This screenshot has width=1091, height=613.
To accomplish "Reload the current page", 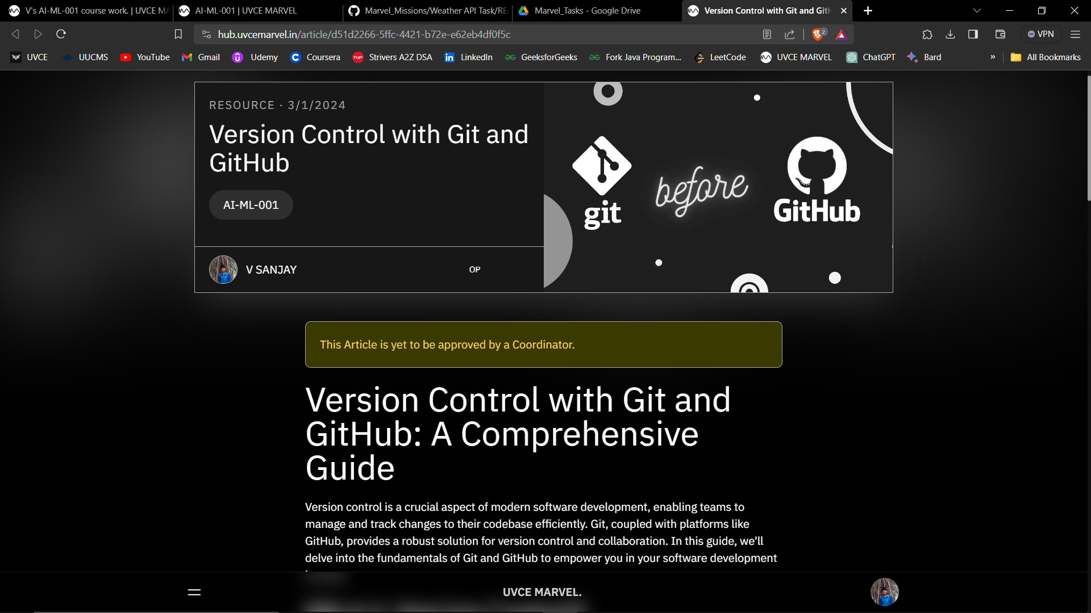I will click(61, 34).
